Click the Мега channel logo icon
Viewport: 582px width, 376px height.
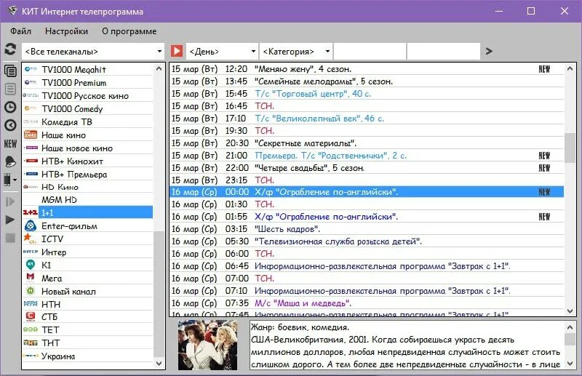click(x=31, y=278)
